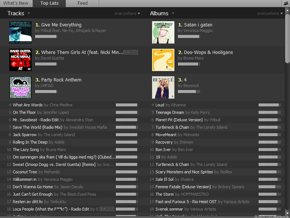290x218 pixels.
Task: Select track What Are Words
Action: (28, 105)
